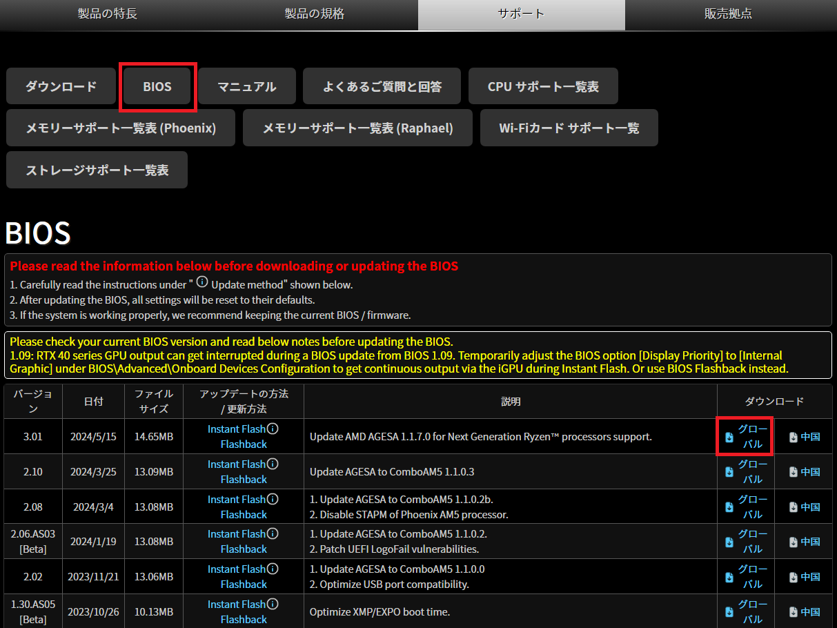
Task: Click the download icon beside グローバル for BIOS 2.08
Action: point(729,507)
